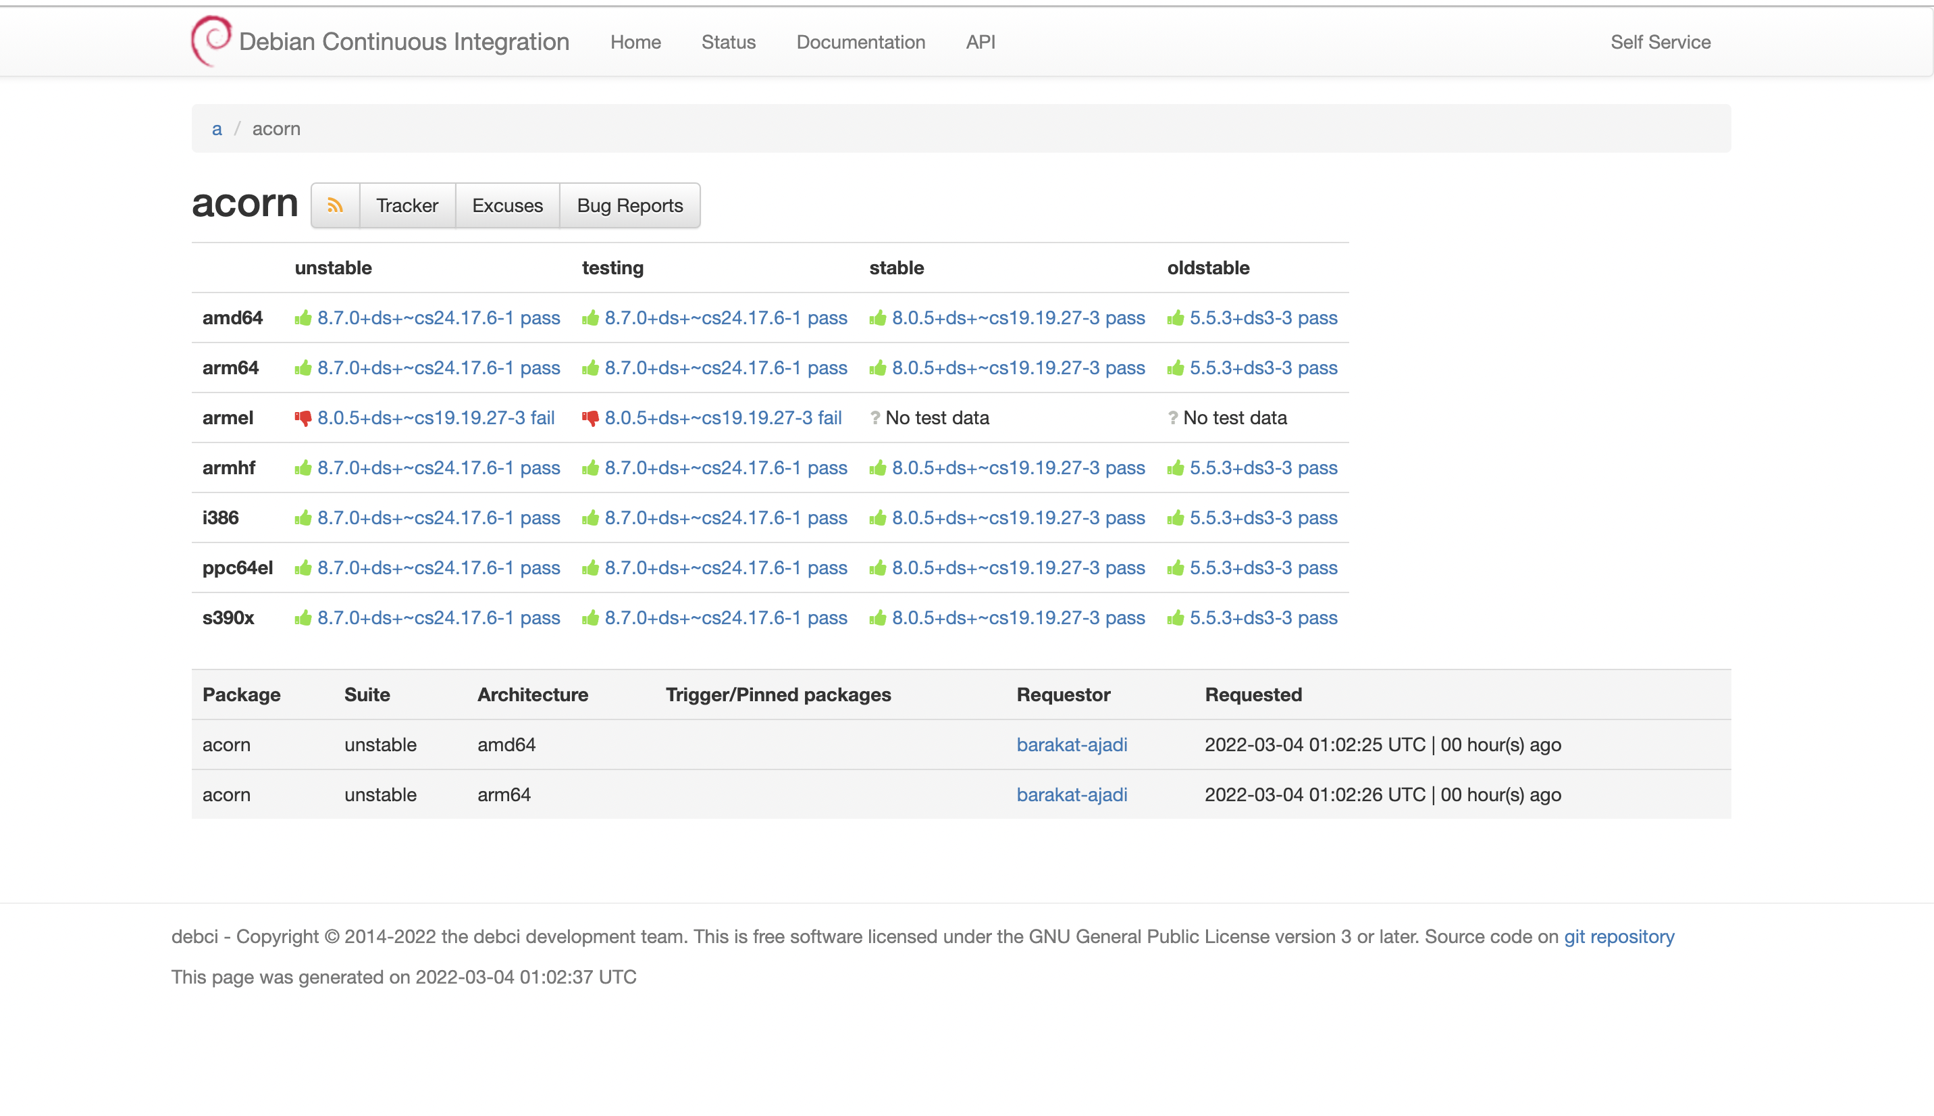Click 'No test data' under stable for armel
The image size is (1934, 1116).
(x=937, y=417)
